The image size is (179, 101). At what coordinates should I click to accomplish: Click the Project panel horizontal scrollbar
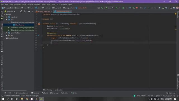(x=15, y=91)
